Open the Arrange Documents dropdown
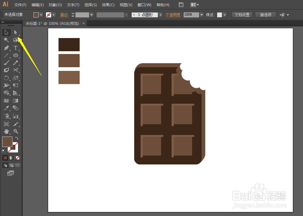 coord(195,5)
